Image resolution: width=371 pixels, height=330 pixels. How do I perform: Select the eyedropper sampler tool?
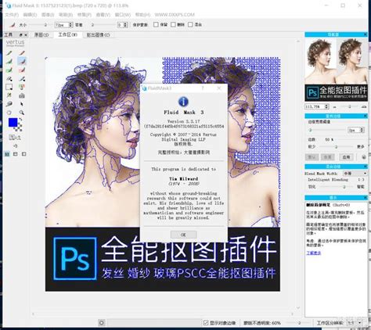tap(9, 95)
